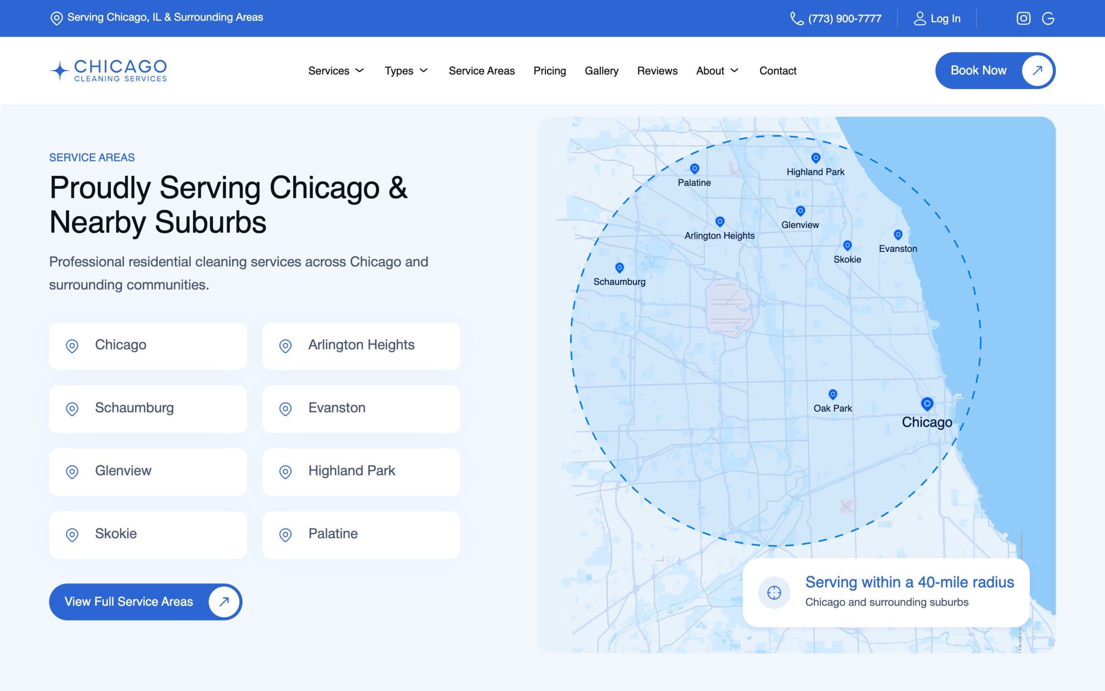Open the Reviews nav link
1105x691 pixels.
[657, 71]
